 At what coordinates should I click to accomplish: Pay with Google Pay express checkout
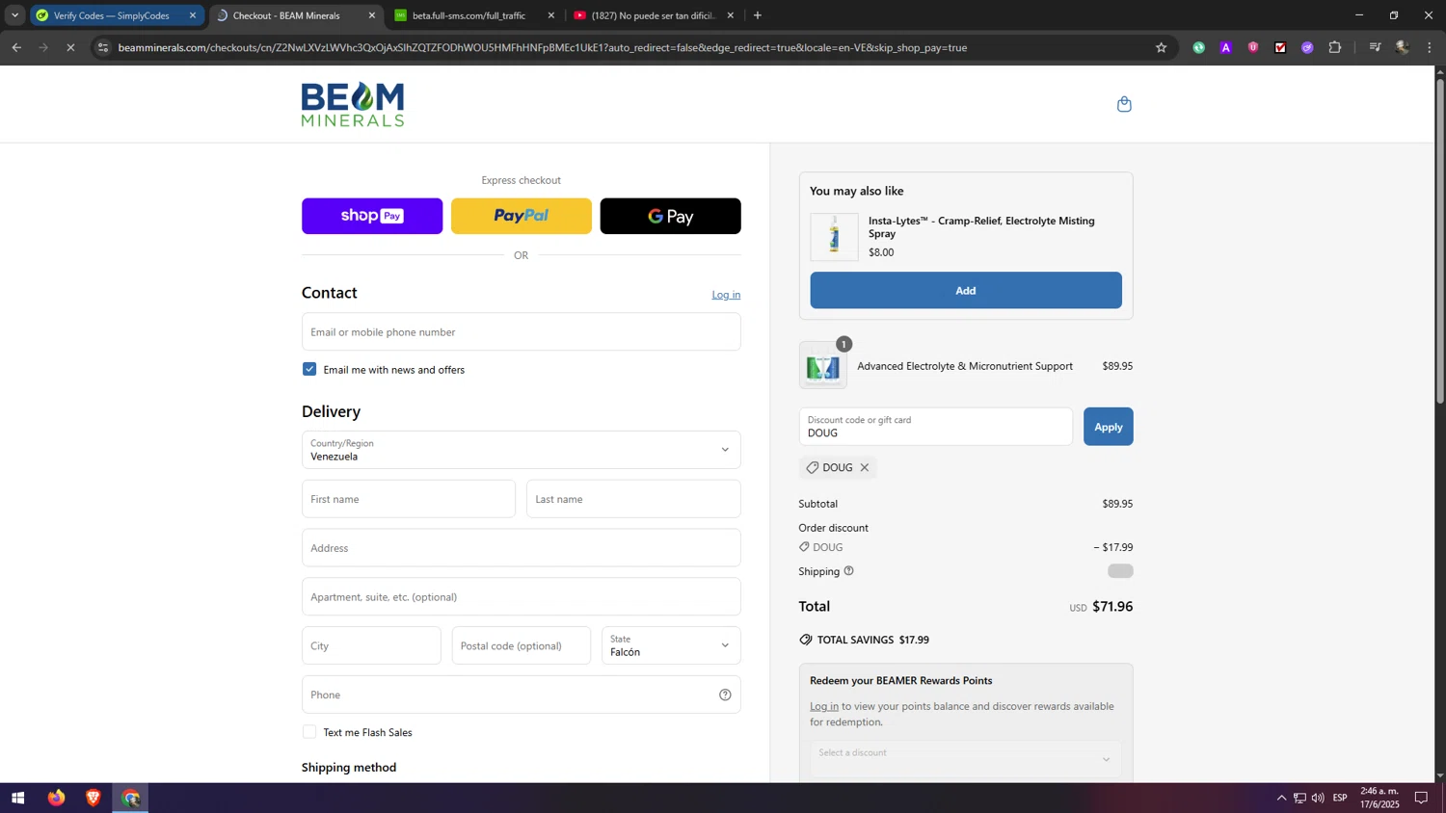(671, 216)
